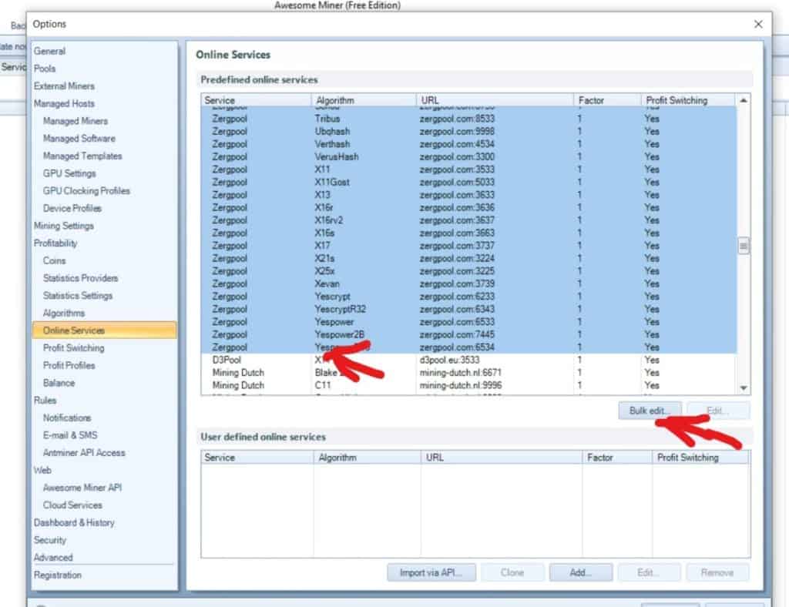Open Managed Hosts section
The image size is (789, 607).
point(64,103)
